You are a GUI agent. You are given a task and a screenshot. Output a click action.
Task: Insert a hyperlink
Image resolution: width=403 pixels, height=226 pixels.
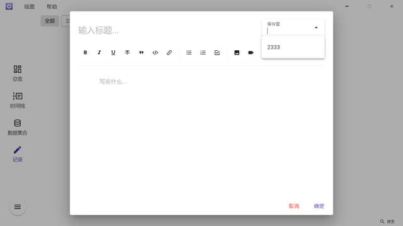[x=169, y=53]
